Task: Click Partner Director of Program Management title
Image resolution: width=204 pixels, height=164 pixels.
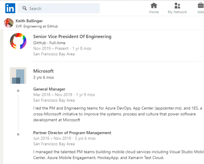Action: click(72, 133)
